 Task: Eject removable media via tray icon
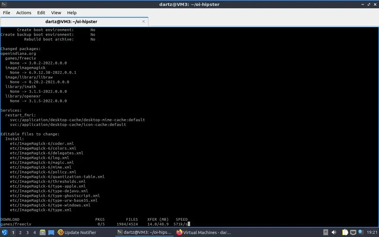tap(325, 233)
